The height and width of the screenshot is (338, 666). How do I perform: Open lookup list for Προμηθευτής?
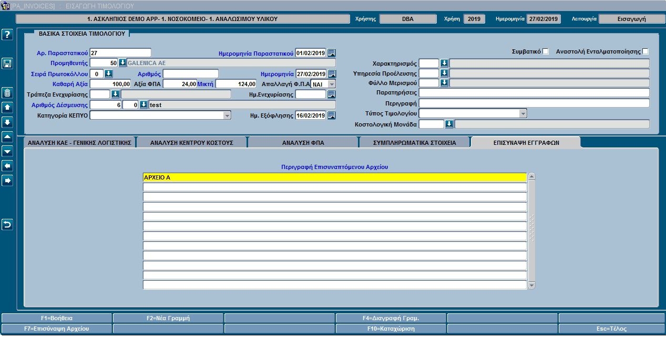[122, 63]
